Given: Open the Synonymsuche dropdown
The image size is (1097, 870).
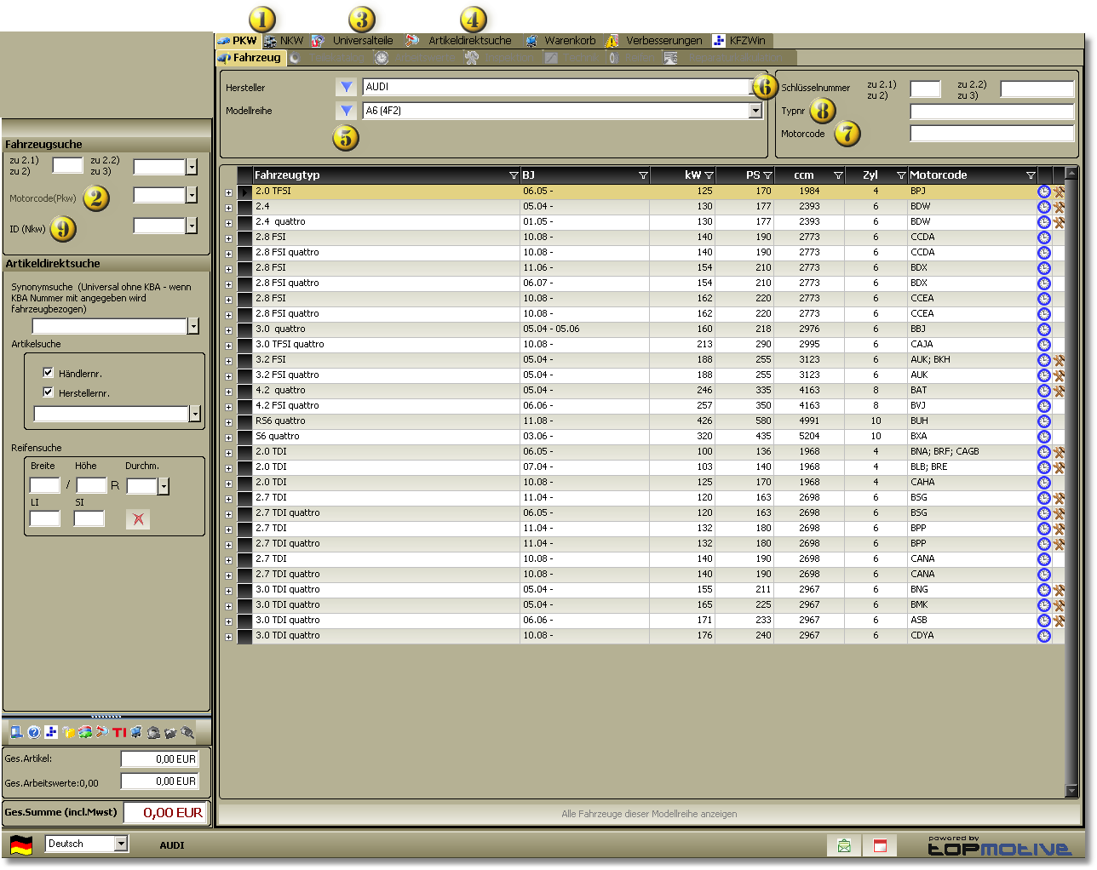Looking at the screenshot, I should pos(193,326).
